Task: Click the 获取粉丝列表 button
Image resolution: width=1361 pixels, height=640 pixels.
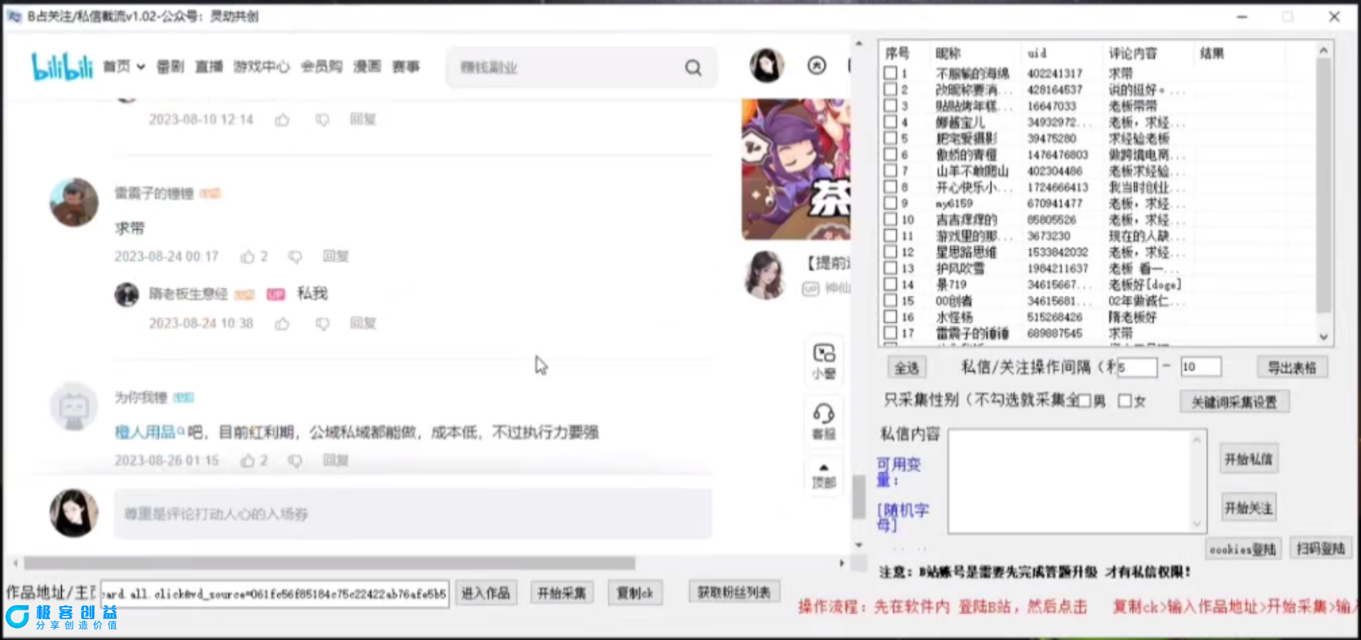Action: click(x=733, y=592)
